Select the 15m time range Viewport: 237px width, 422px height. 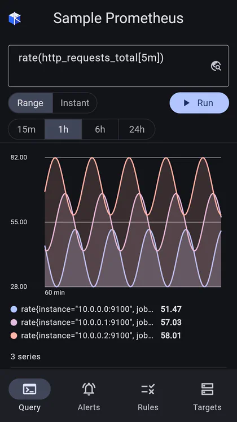point(27,129)
